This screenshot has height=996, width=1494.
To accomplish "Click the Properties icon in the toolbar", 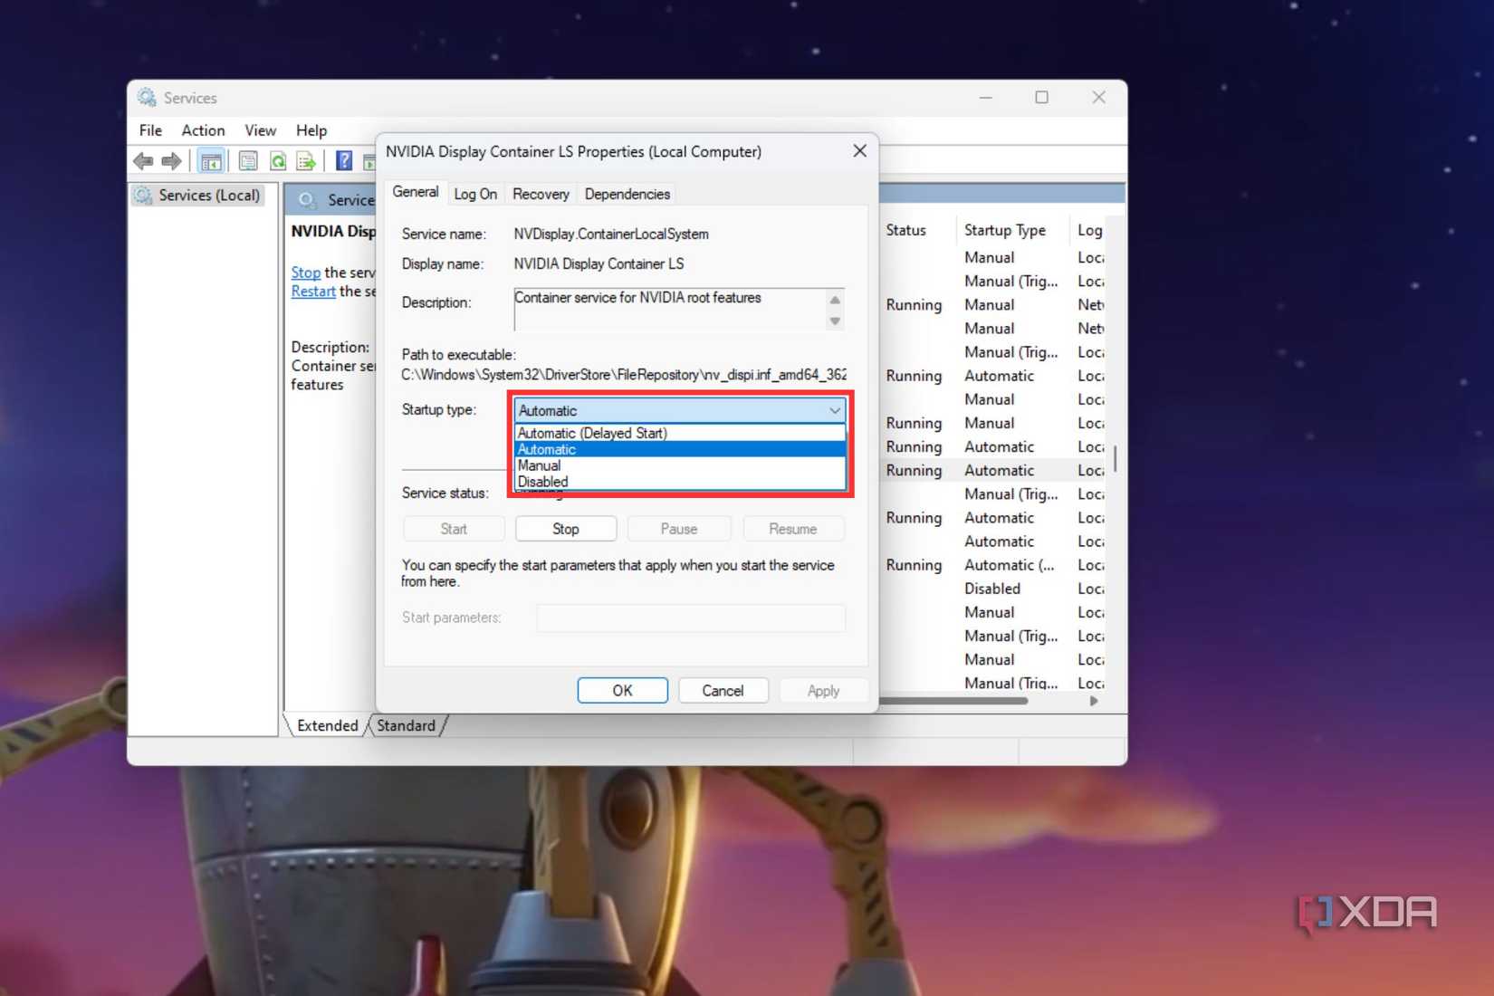I will pyautogui.click(x=246, y=161).
